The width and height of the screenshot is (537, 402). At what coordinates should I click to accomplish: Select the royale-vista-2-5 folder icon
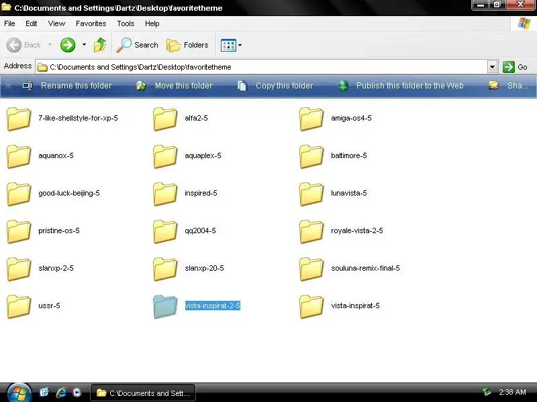(311, 231)
